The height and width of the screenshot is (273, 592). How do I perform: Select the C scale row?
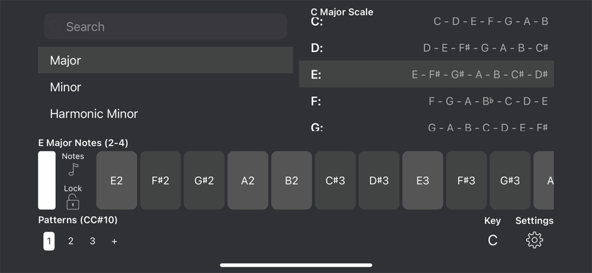coord(426,21)
